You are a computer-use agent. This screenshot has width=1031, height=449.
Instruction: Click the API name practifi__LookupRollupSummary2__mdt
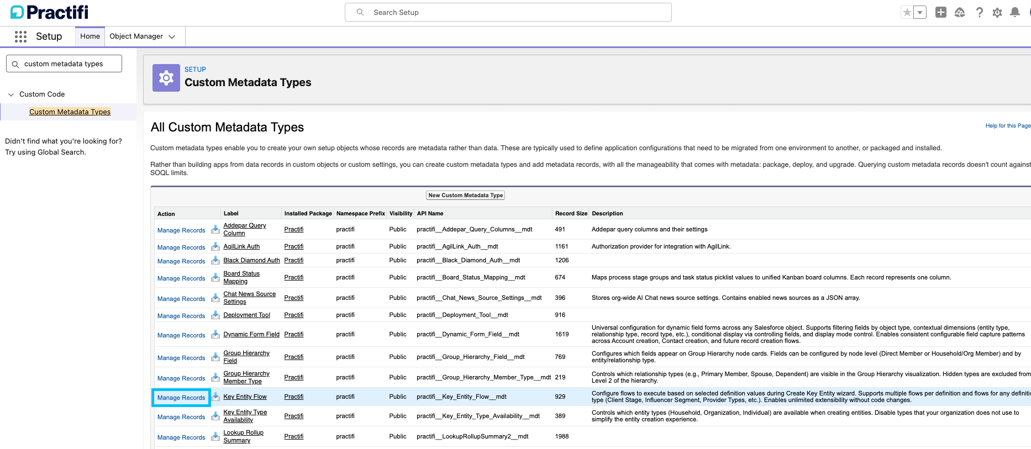472,436
